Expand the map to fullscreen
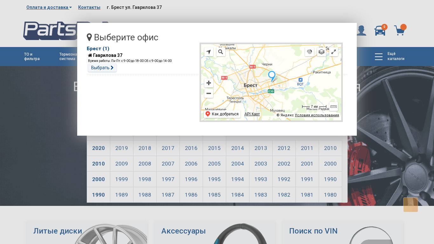This screenshot has height=244, width=434. pyautogui.click(x=334, y=52)
